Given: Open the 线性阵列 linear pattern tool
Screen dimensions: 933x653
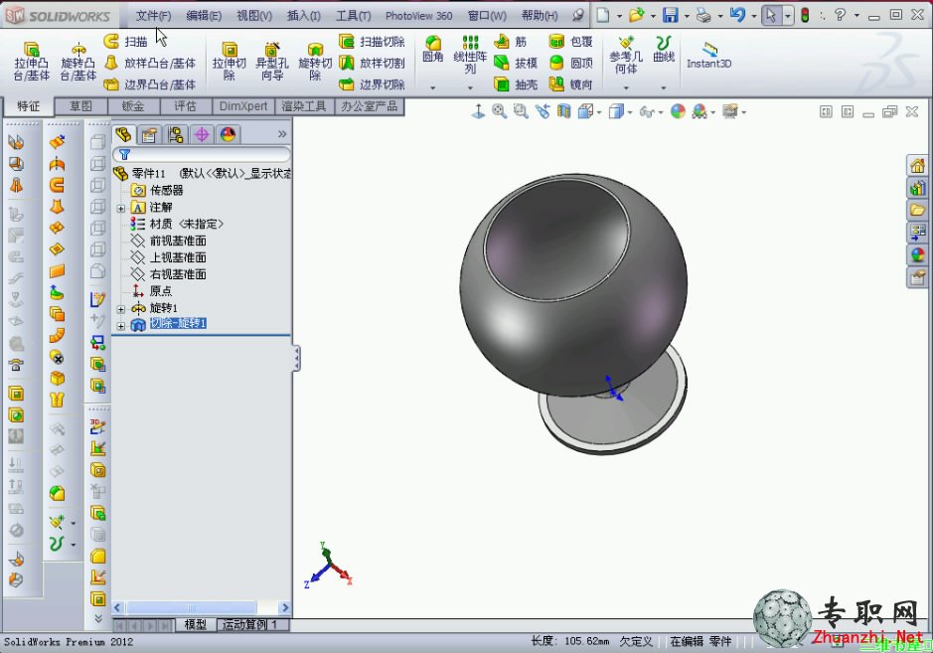Looking at the screenshot, I should pos(470,55).
